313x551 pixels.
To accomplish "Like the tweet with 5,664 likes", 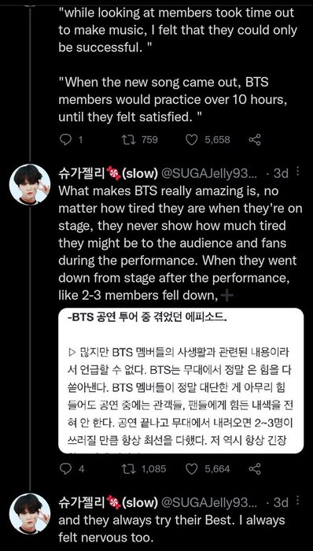I will pos(192,469).
